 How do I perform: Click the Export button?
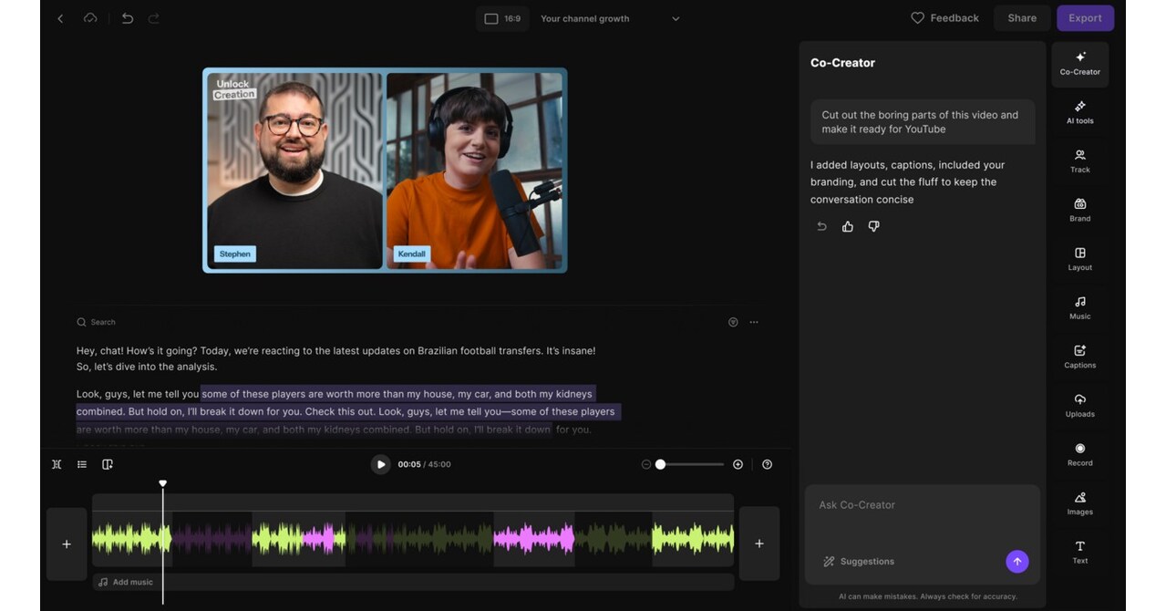1085,17
